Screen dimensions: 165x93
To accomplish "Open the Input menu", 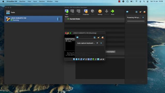I will click(x=35, y=1).
